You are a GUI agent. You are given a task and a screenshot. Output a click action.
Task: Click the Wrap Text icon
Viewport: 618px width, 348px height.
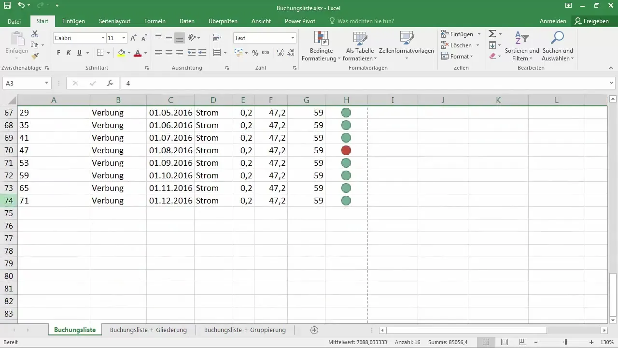click(x=217, y=38)
